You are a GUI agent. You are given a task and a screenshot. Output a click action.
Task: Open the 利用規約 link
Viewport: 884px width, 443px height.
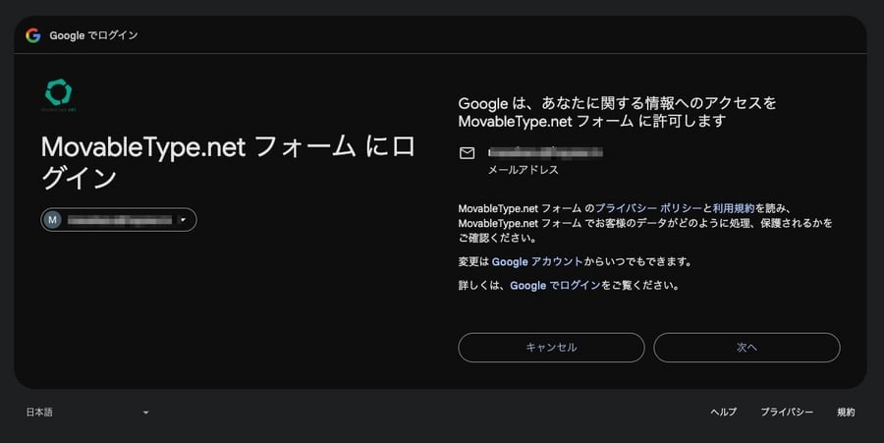coord(733,208)
